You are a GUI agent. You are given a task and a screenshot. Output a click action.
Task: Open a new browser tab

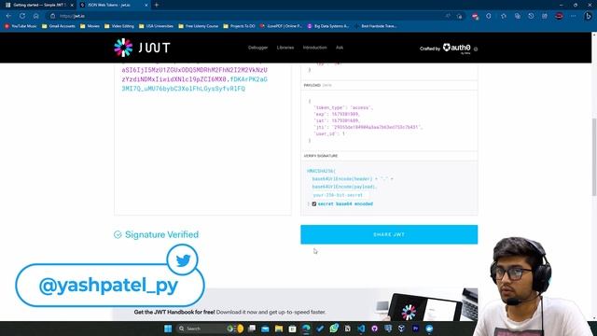(157, 5)
